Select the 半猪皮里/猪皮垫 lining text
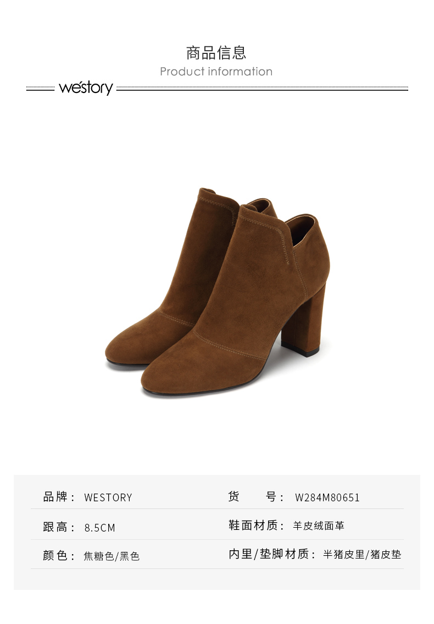This screenshot has width=434, height=624. [x=362, y=554]
